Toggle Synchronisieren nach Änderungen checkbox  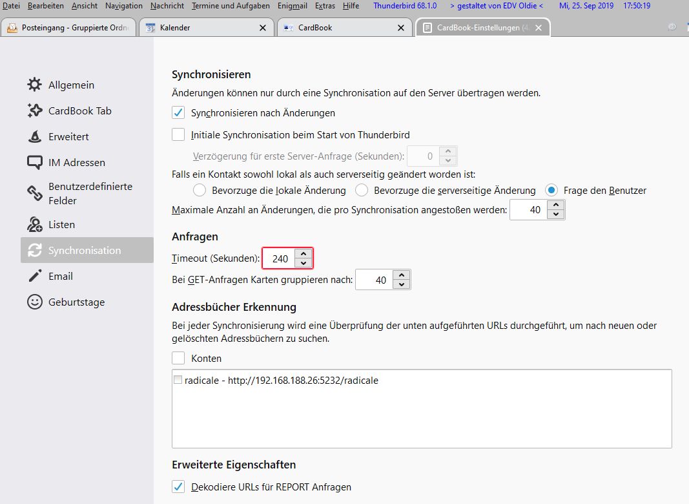click(178, 112)
